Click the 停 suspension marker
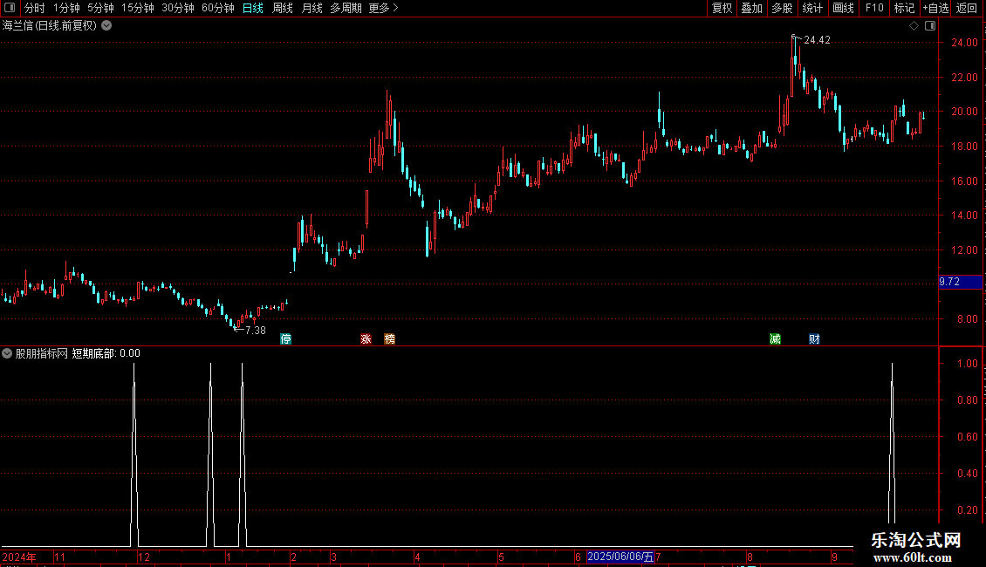This screenshot has width=986, height=567. 285,338
